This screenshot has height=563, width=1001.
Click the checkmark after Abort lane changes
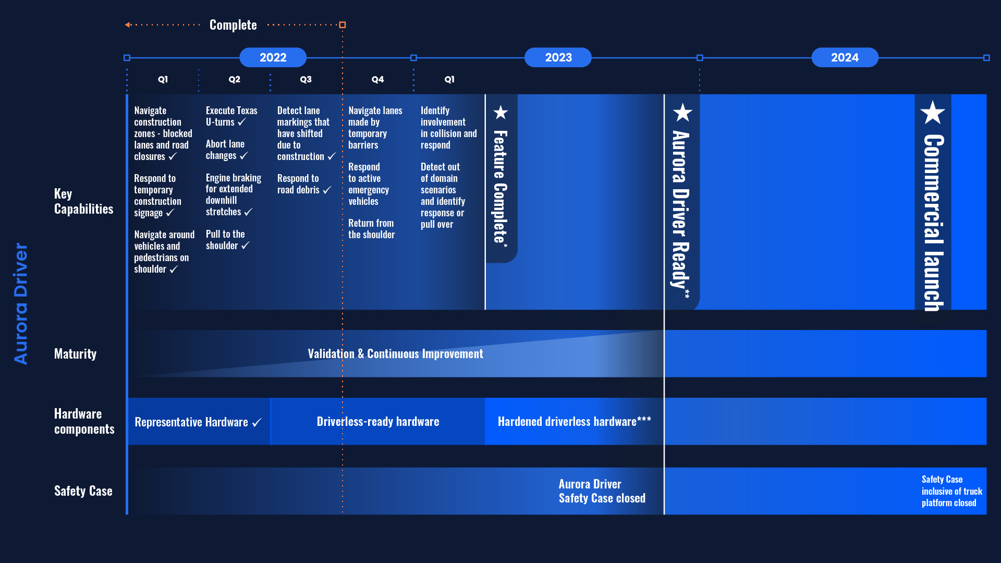coord(243,156)
